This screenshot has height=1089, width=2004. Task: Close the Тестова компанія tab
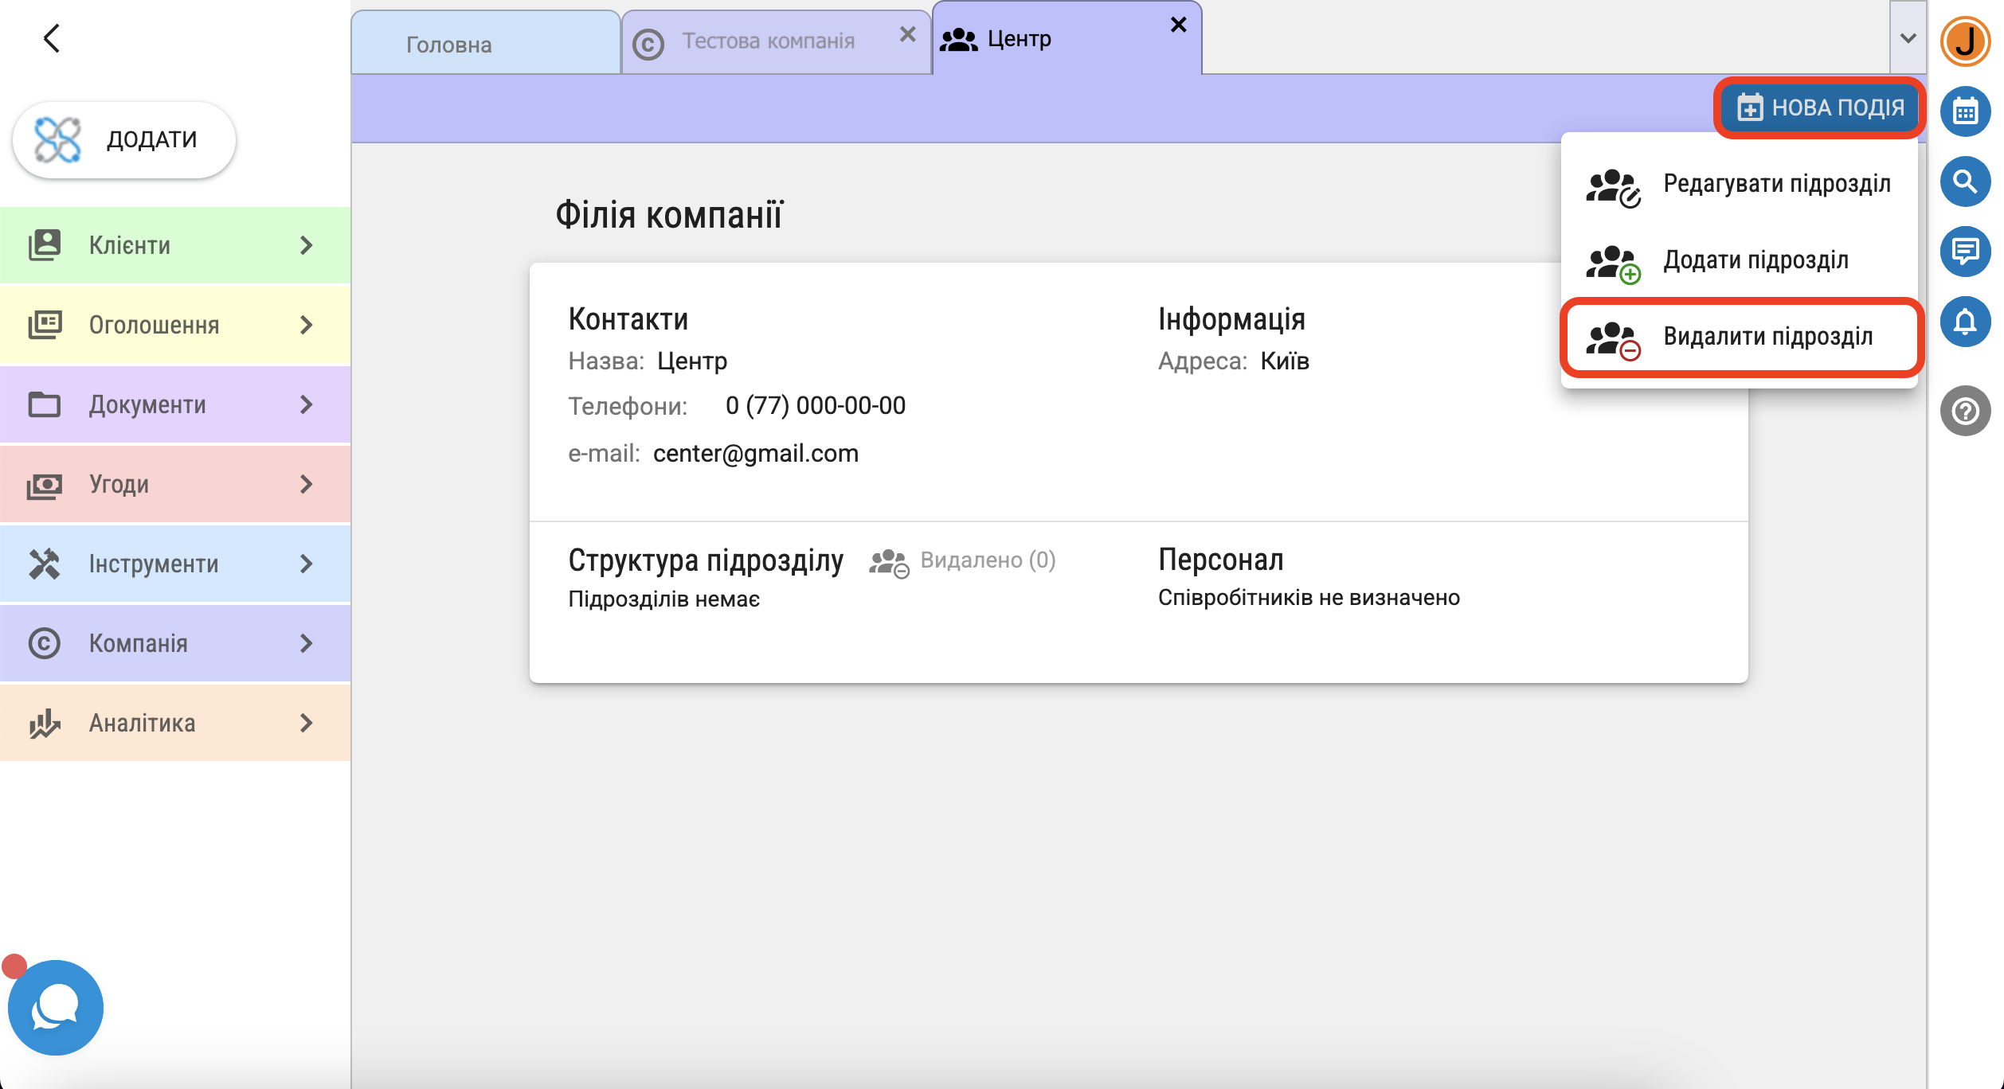coord(907,34)
